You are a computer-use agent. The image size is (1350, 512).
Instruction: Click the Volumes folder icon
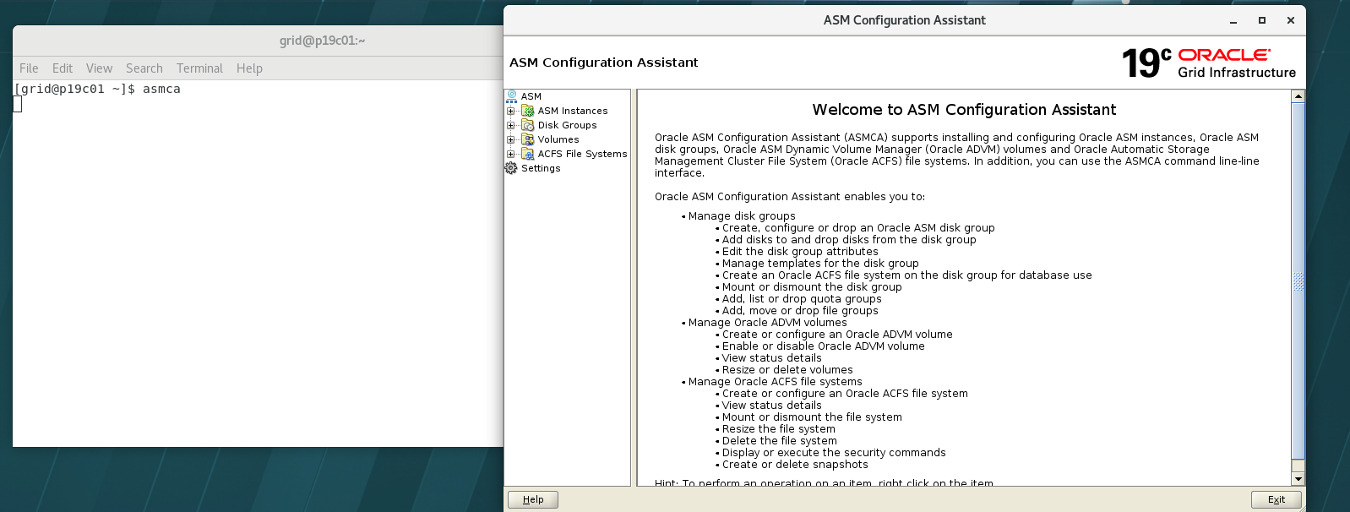pos(528,139)
